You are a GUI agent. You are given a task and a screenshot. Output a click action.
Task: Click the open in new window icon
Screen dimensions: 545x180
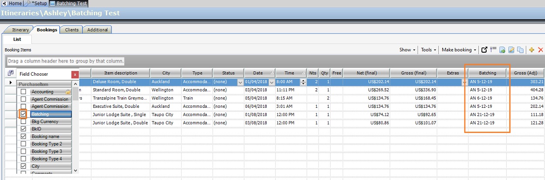coord(484,50)
